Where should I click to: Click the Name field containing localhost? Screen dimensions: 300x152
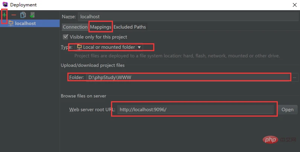188,17
